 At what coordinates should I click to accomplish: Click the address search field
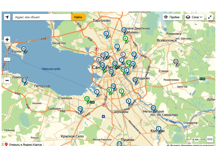[x=42, y=17]
